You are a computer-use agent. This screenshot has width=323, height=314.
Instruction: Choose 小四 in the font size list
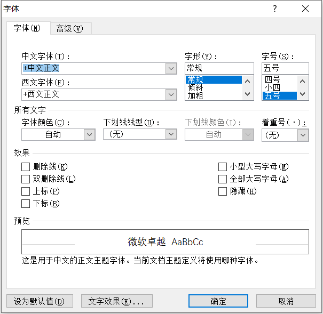pos(272,88)
